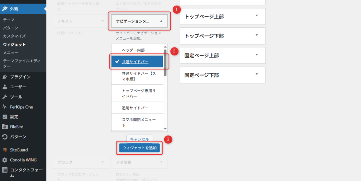361x181 pixels.
Task: Click the Plugins plug icon in sidebar
Action: [5, 77]
